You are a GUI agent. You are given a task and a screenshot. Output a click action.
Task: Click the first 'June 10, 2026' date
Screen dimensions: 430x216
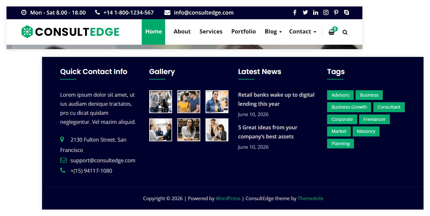point(253,114)
